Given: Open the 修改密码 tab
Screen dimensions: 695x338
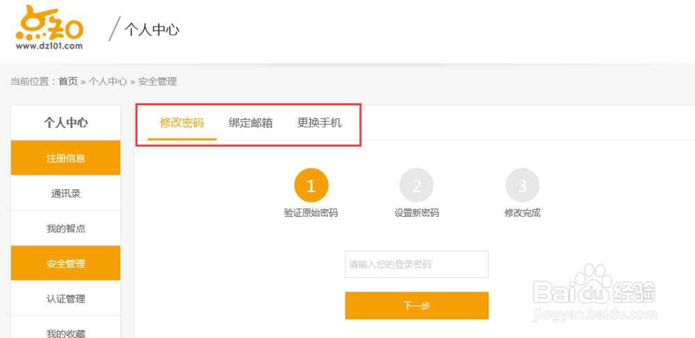Looking at the screenshot, I should pyautogui.click(x=181, y=123).
